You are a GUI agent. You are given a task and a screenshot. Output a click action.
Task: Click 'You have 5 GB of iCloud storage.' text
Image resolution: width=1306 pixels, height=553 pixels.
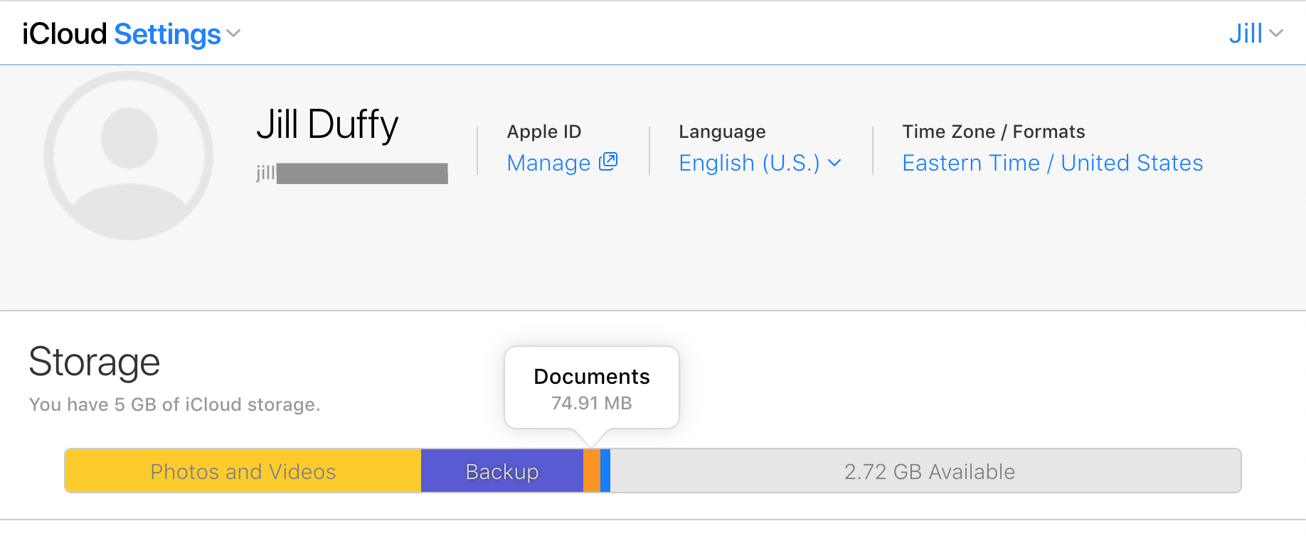click(x=175, y=404)
